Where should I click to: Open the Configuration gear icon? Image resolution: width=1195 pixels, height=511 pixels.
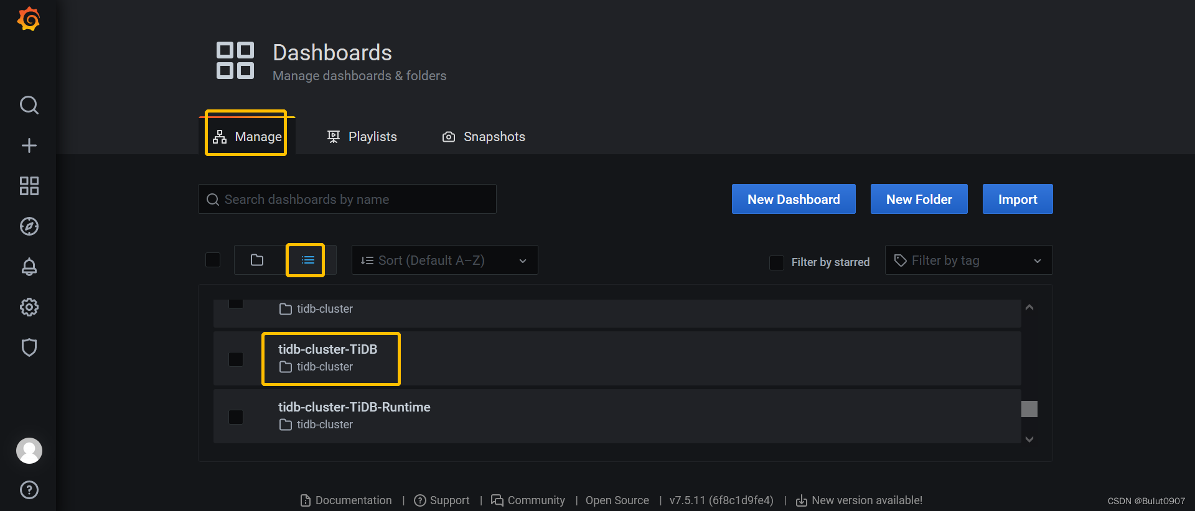tap(29, 307)
